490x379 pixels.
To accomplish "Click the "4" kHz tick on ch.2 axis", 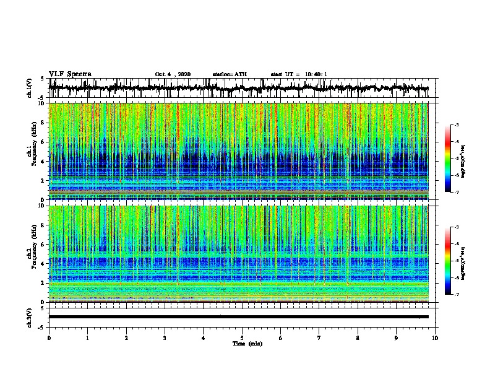I will coord(43,264).
